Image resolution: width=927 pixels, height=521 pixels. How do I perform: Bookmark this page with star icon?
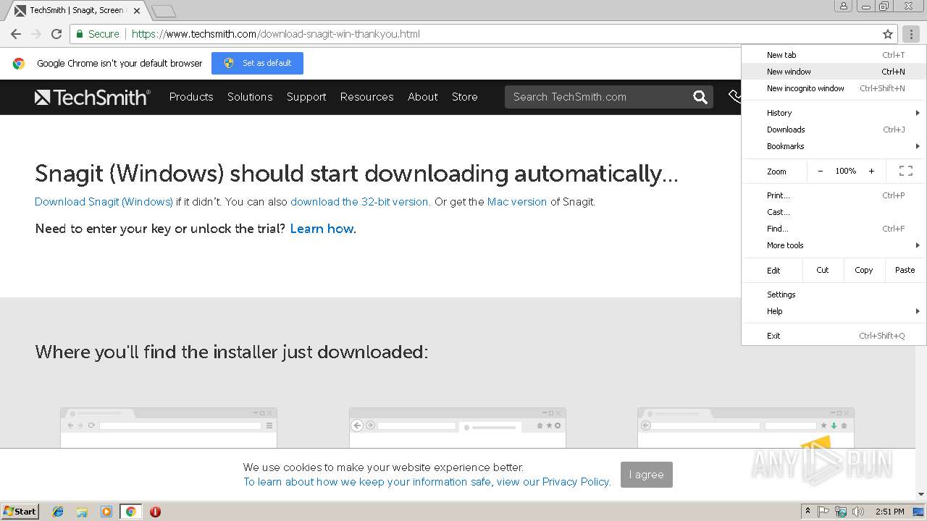tap(888, 34)
